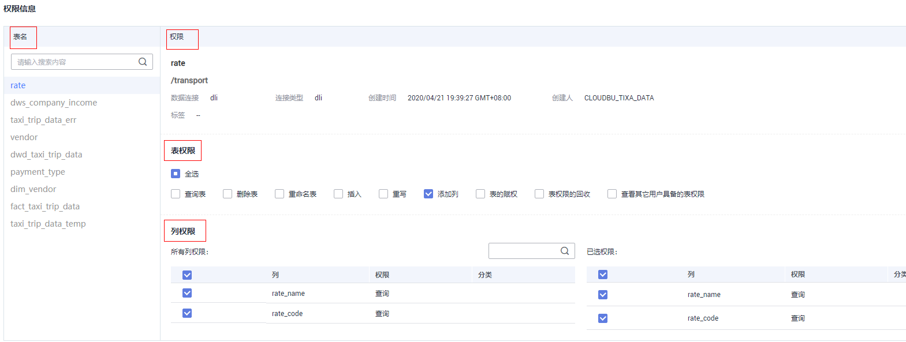Uncheck the 添加列 permission
Image resolution: width=906 pixels, height=342 pixels.
(428, 194)
